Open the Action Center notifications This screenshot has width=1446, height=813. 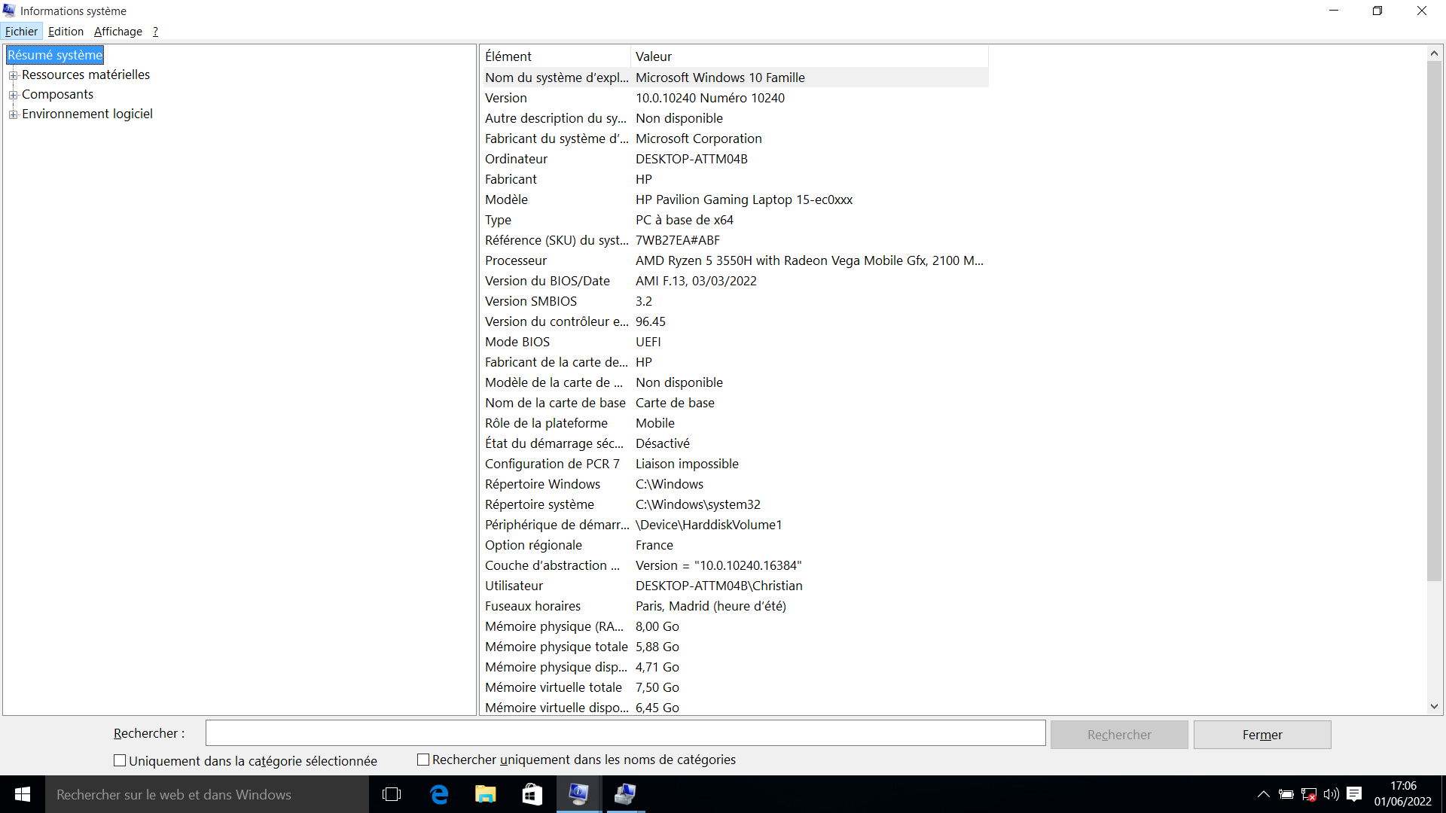1354,794
